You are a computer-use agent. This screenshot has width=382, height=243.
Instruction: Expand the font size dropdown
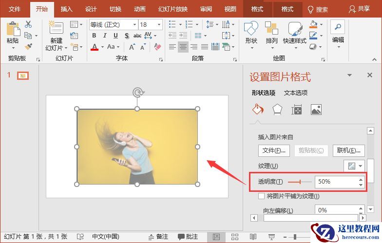tap(159, 24)
